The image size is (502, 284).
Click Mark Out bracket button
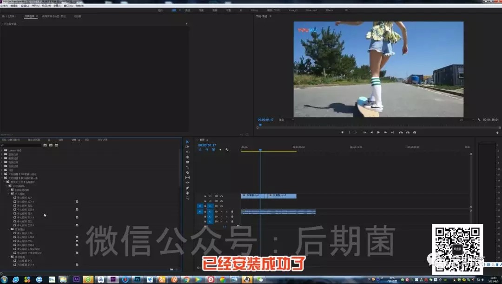356,132
